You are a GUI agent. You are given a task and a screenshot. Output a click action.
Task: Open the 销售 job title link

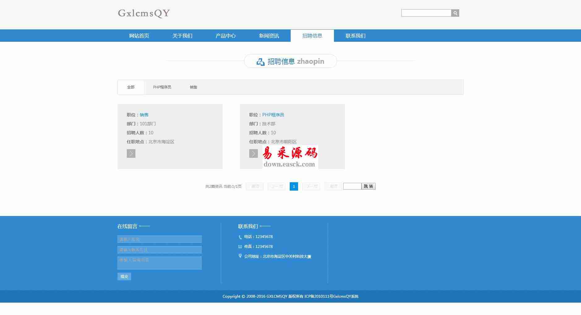(144, 115)
